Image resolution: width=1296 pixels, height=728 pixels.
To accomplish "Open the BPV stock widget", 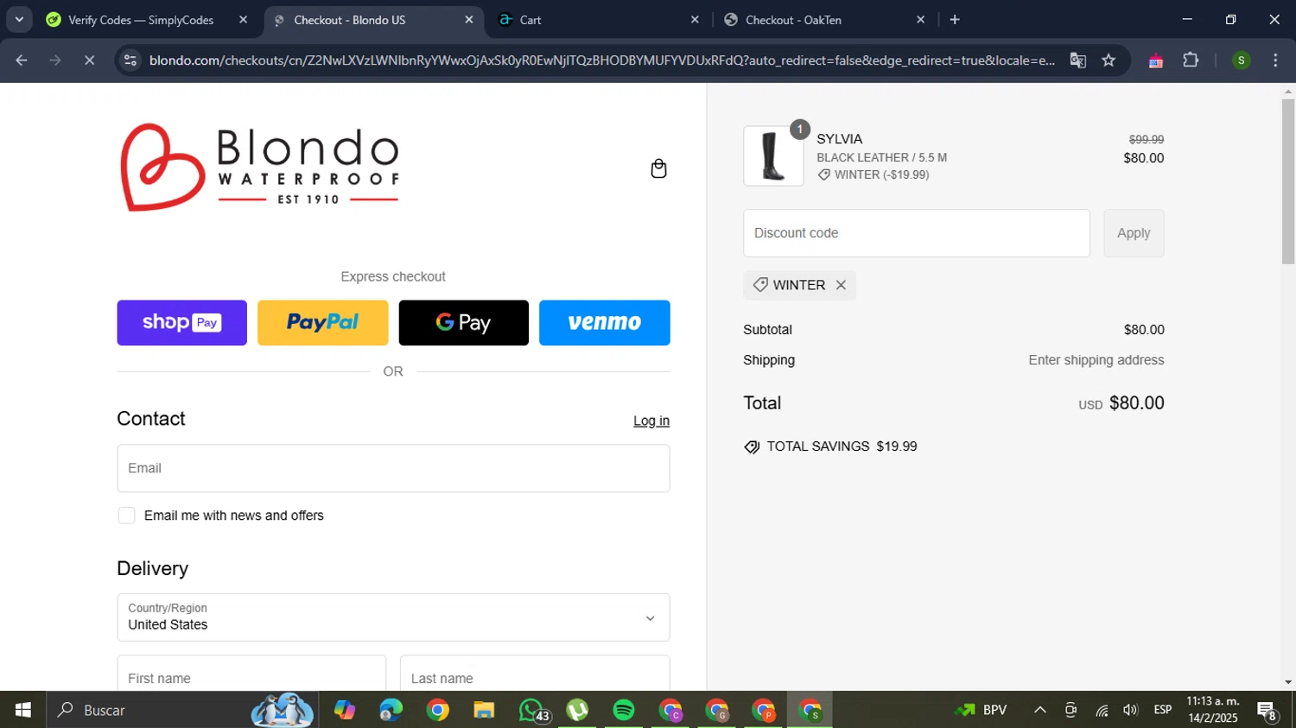I will click(x=982, y=710).
